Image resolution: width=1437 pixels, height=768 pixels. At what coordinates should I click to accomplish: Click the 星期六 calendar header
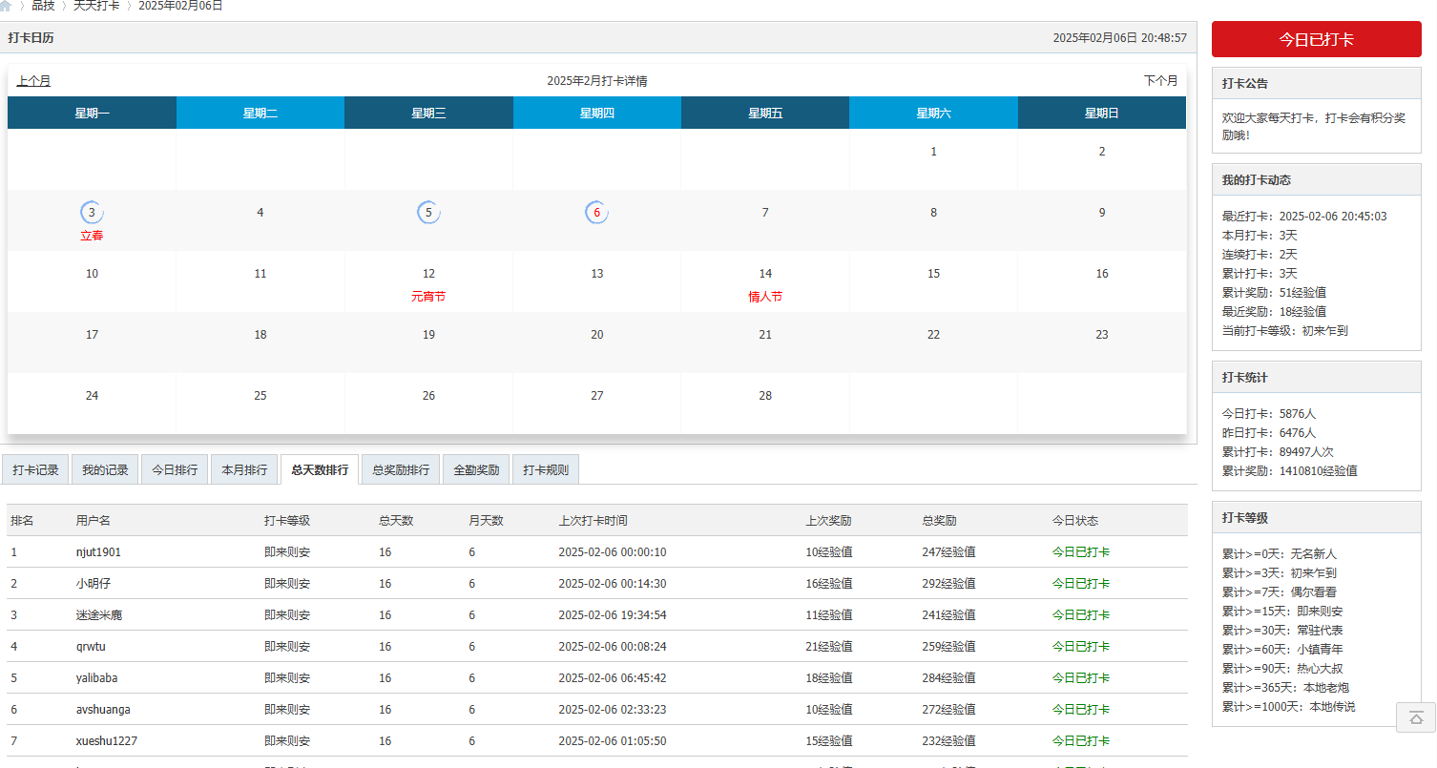pyautogui.click(x=933, y=113)
